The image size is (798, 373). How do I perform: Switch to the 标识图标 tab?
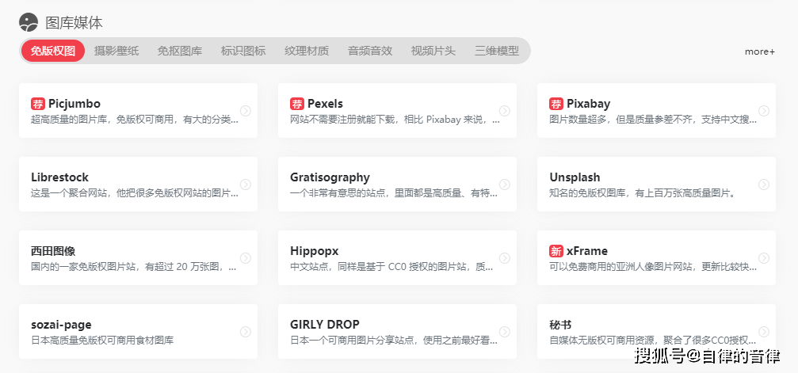(x=243, y=51)
